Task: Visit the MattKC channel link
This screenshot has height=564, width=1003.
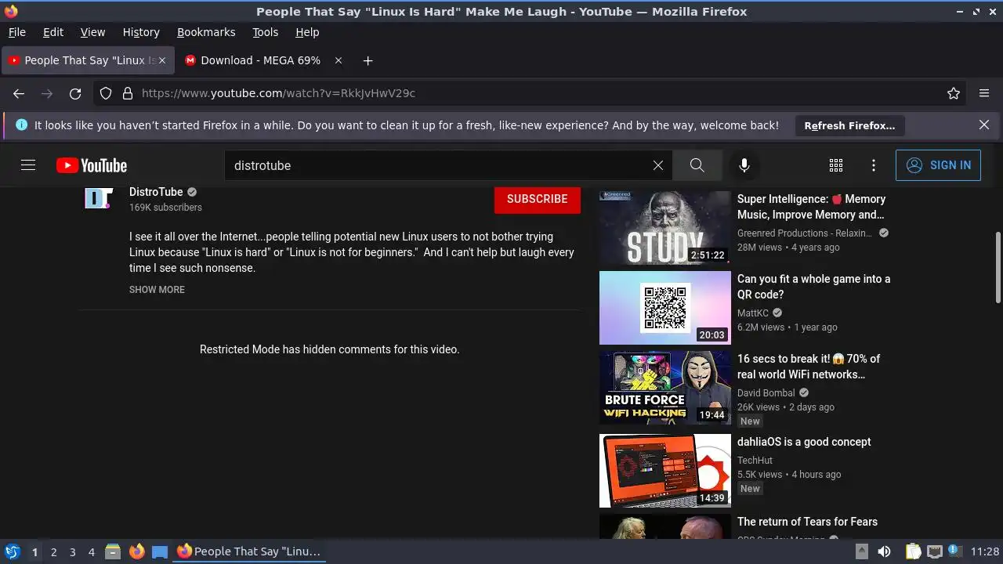Action: [x=753, y=313]
